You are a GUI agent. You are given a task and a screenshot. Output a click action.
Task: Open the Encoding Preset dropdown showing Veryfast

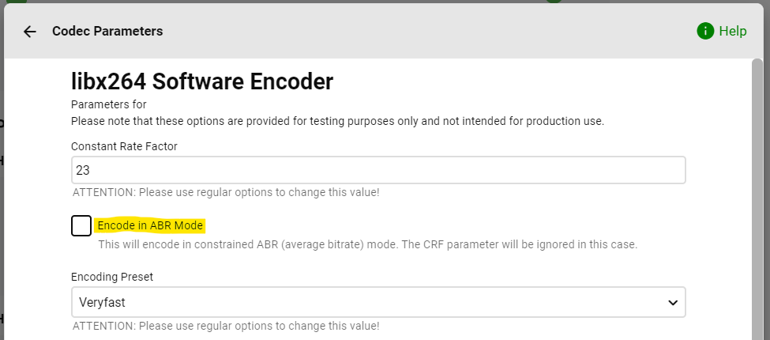(x=377, y=302)
